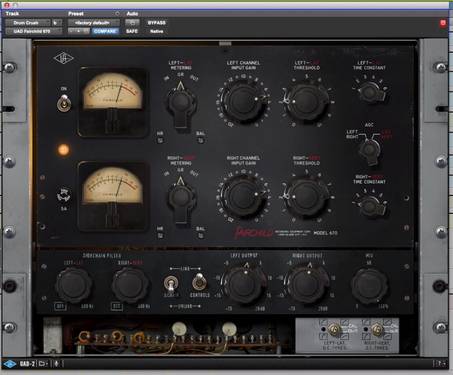453x375 pixels.
Task: Open the insert position 'b' dropdown
Action: [57, 23]
